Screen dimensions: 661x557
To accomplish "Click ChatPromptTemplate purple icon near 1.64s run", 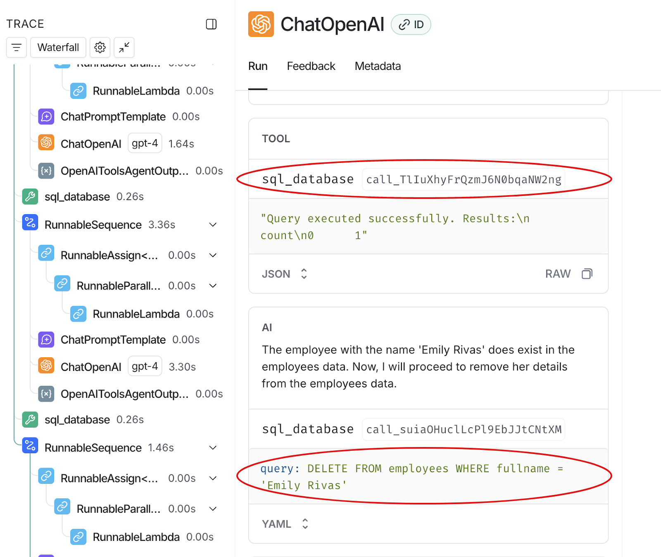I will pos(46,117).
